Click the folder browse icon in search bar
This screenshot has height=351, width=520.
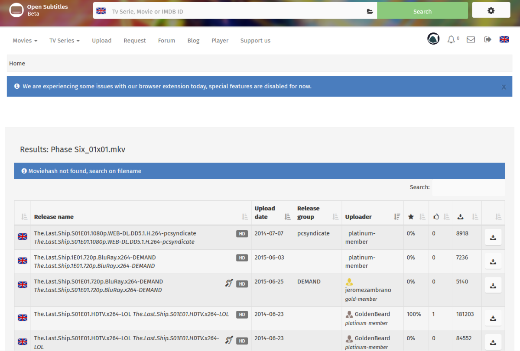(370, 11)
